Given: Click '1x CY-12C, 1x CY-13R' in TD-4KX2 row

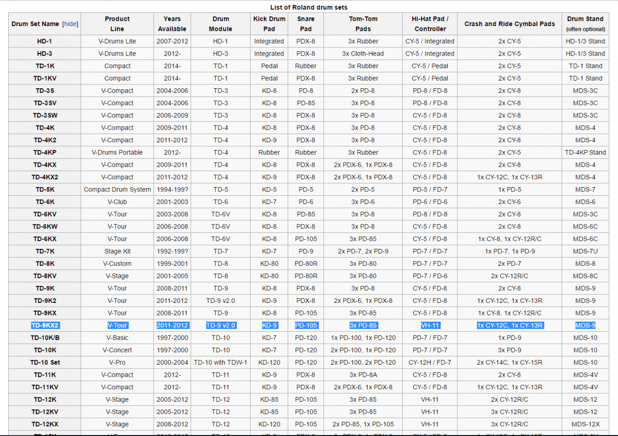Looking at the screenshot, I should point(509,177).
